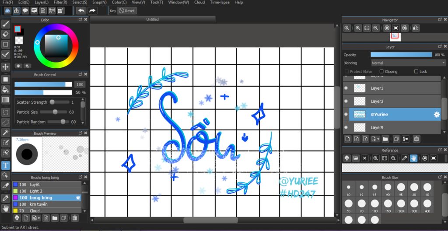
Task: Select the Gradient tool
Action: tap(5, 100)
